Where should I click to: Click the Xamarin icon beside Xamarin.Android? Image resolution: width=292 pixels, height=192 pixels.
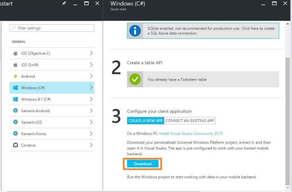(15, 110)
